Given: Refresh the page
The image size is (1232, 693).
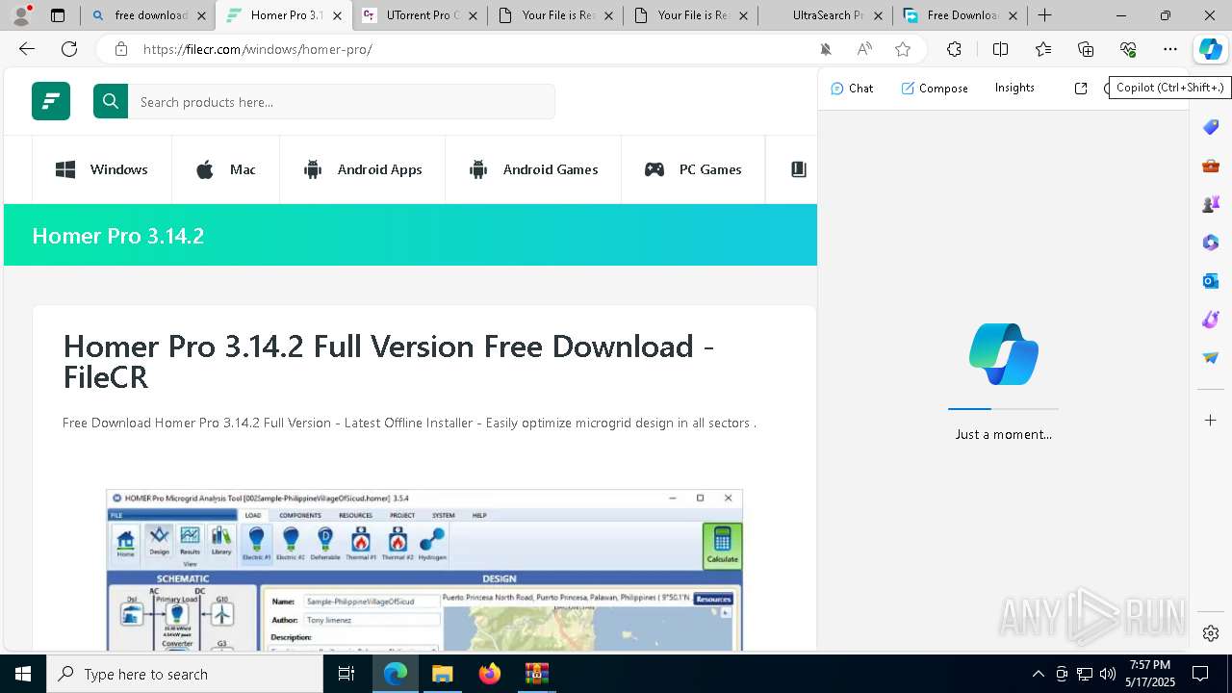Looking at the screenshot, I should [69, 49].
